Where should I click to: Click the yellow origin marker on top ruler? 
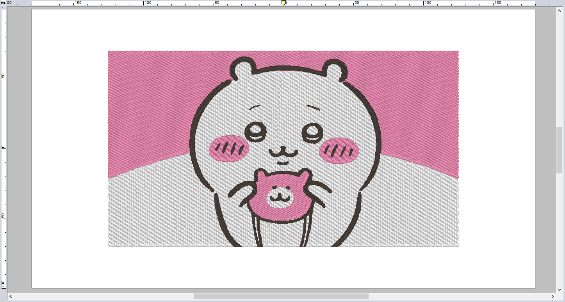click(x=284, y=3)
